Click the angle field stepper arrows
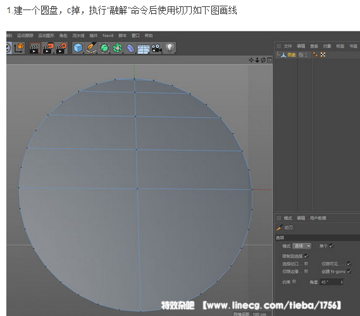Image resolution: width=360 pixels, height=316 pixels. pyautogui.click(x=342, y=282)
